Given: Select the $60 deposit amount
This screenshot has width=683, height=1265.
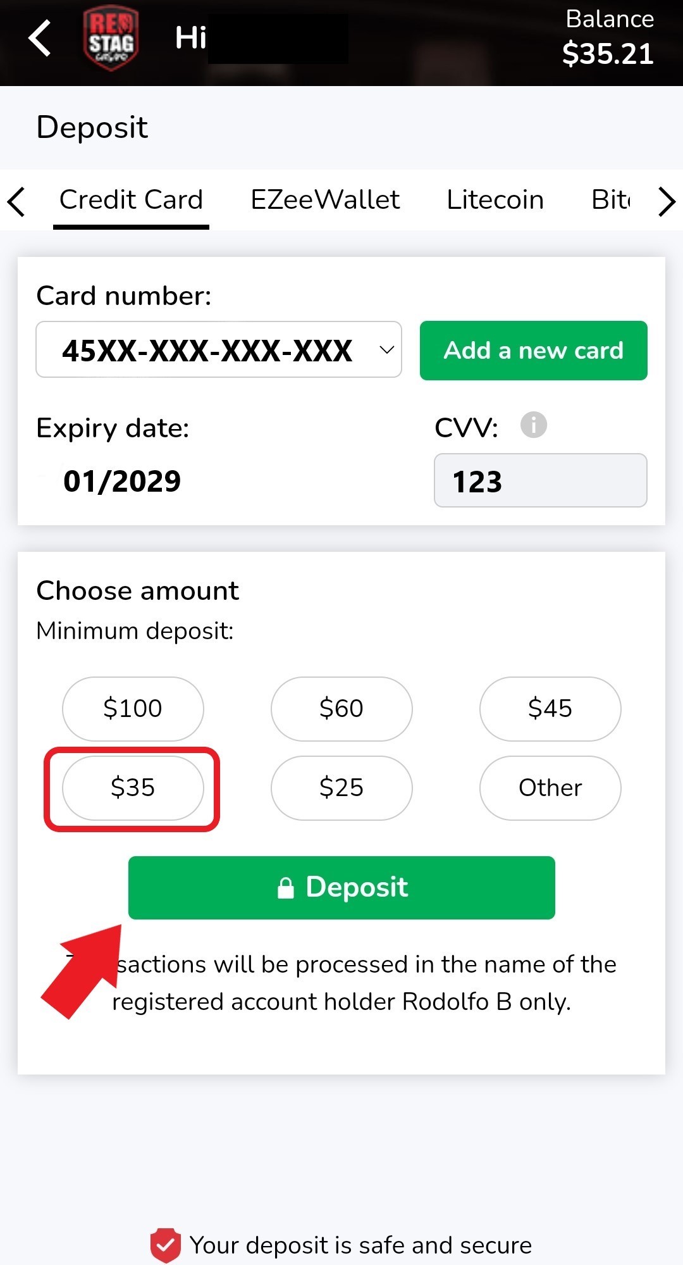Looking at the screenshot, I should tap(341, 708).
